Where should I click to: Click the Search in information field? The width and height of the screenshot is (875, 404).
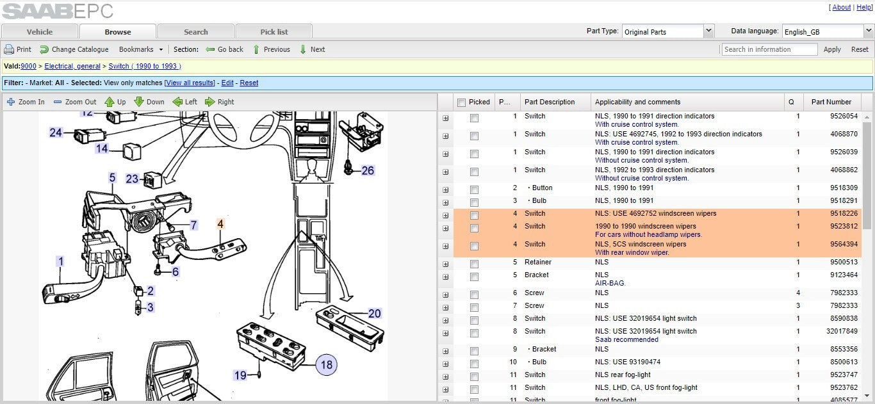(770, 49)
